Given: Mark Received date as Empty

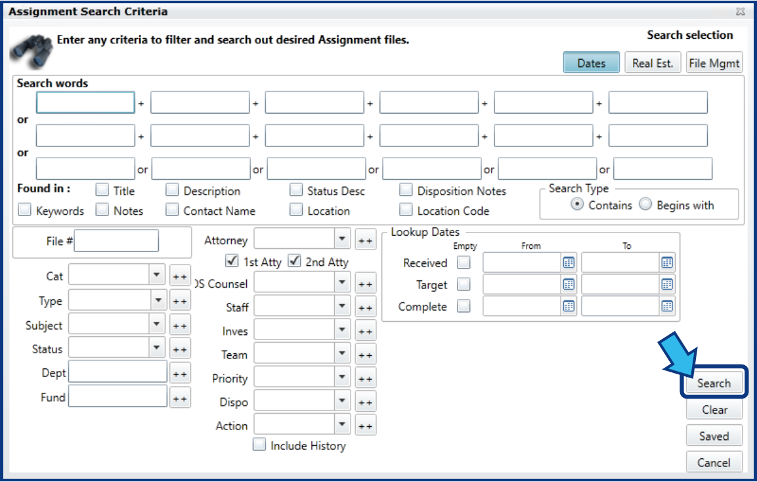Looking at the screenshot, I should 464,262.
